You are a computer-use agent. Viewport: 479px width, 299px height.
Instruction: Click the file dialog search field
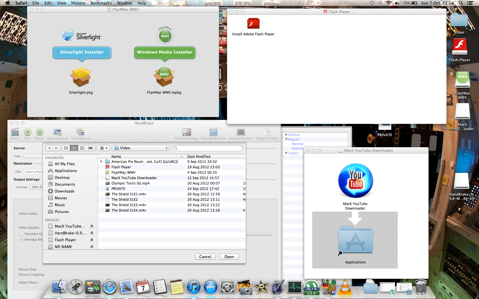coord(208,148)
